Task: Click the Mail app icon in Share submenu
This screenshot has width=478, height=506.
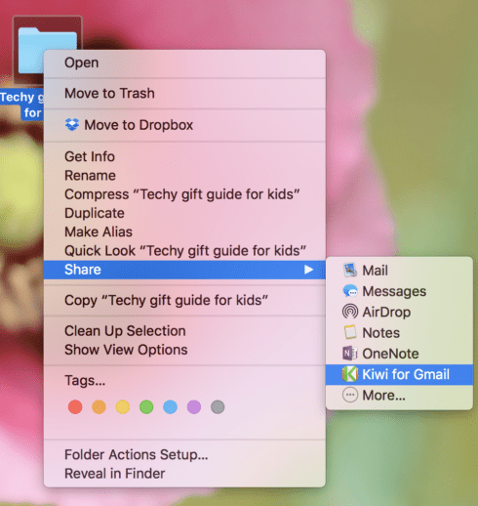Action: (x=350, y=271)
